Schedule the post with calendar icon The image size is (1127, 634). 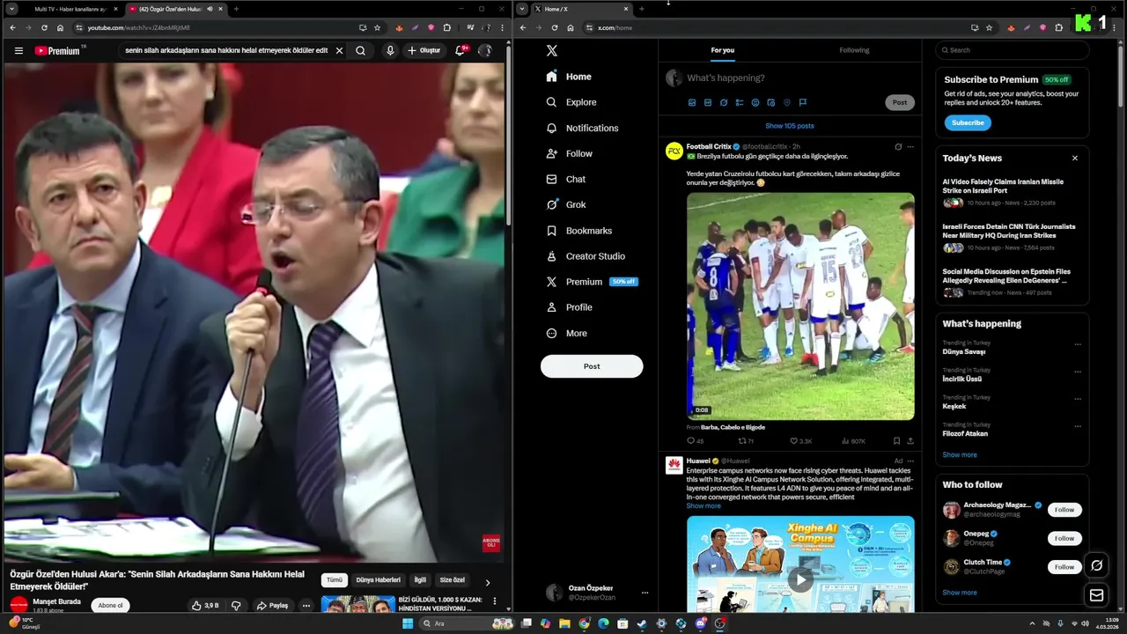click(771, 103)
